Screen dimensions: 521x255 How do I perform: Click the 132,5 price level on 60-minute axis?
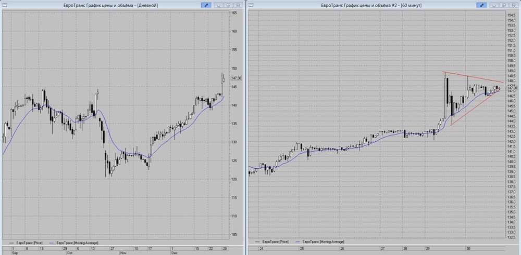(x=511, y=237)
